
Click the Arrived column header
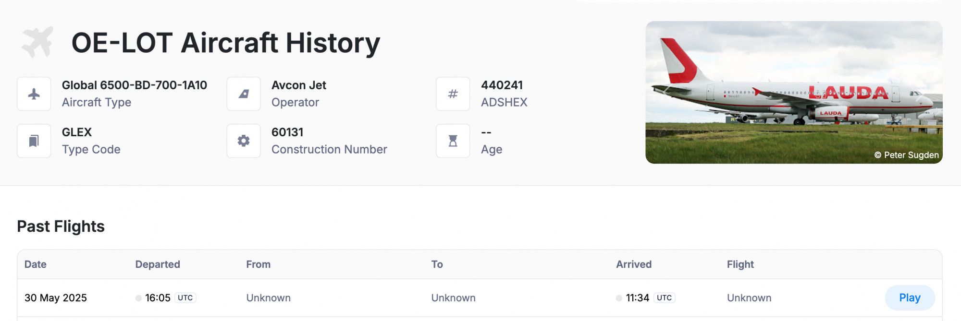[x=634, y=264]
